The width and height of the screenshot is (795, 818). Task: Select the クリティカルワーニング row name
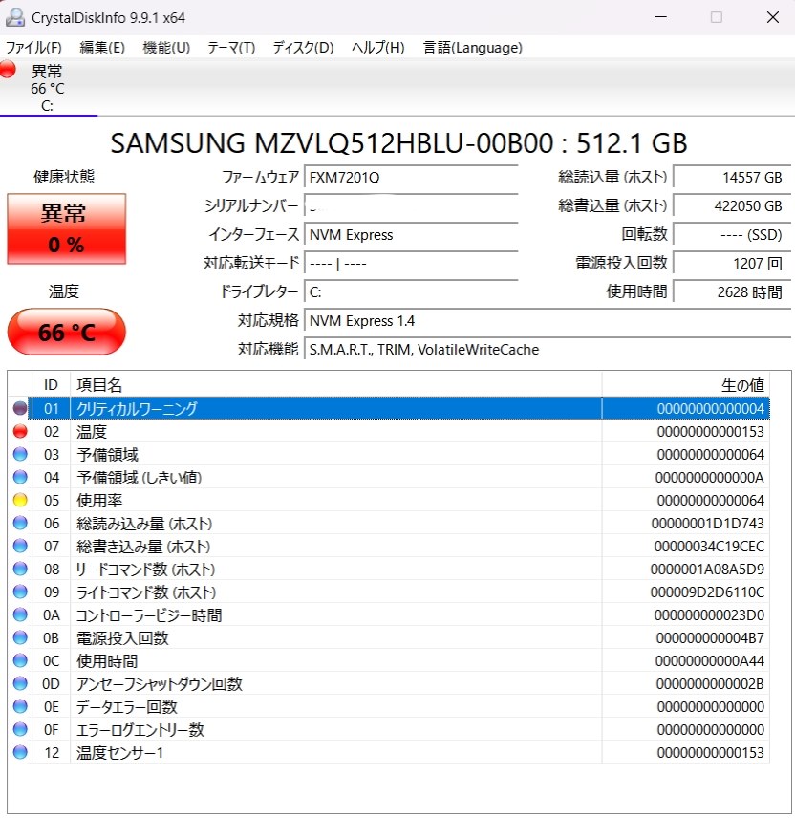[x=137, y=408]
